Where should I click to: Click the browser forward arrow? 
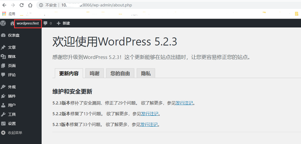13,5
